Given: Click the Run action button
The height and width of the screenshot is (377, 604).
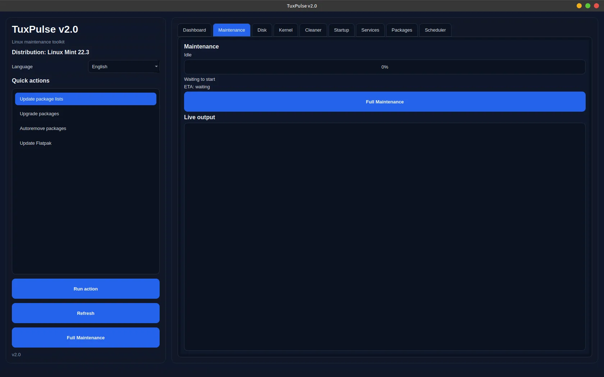Looking at the screenshot, I should [86, 289].
